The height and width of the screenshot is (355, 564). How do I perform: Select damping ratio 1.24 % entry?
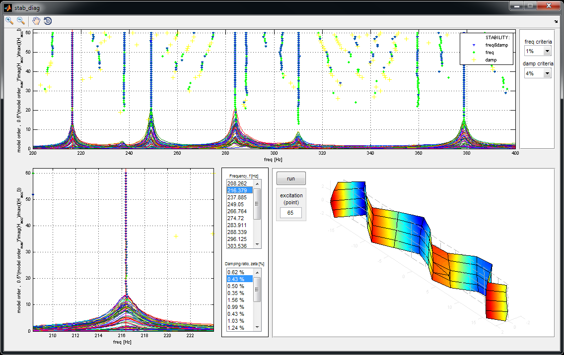click(240, 328)
